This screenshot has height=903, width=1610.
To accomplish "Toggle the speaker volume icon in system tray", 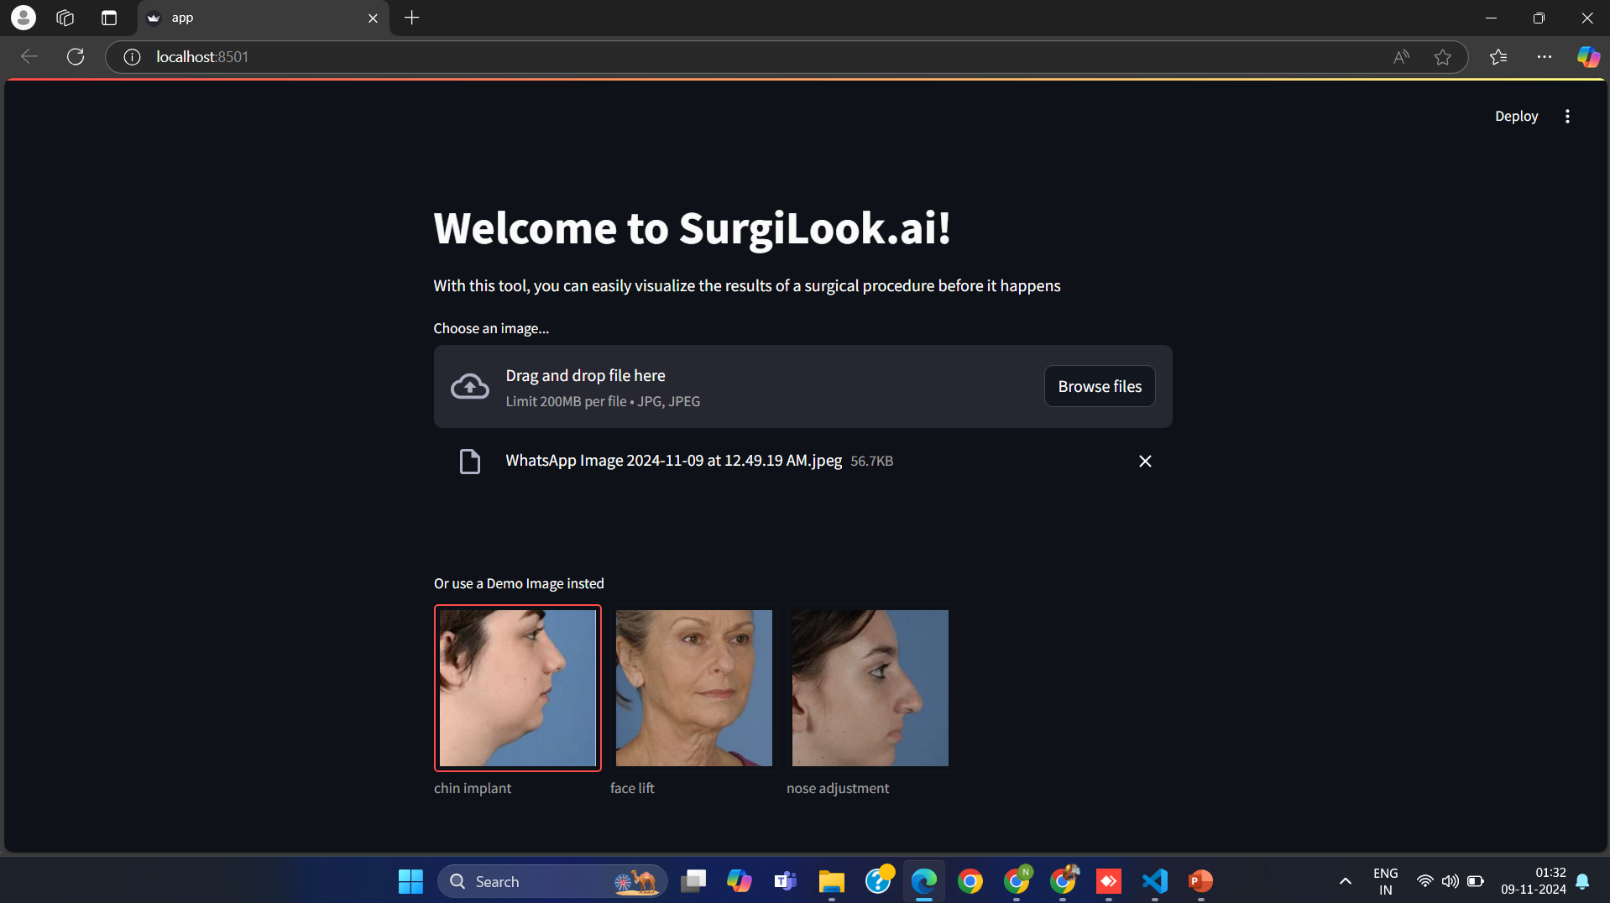I will [1451, 881].
